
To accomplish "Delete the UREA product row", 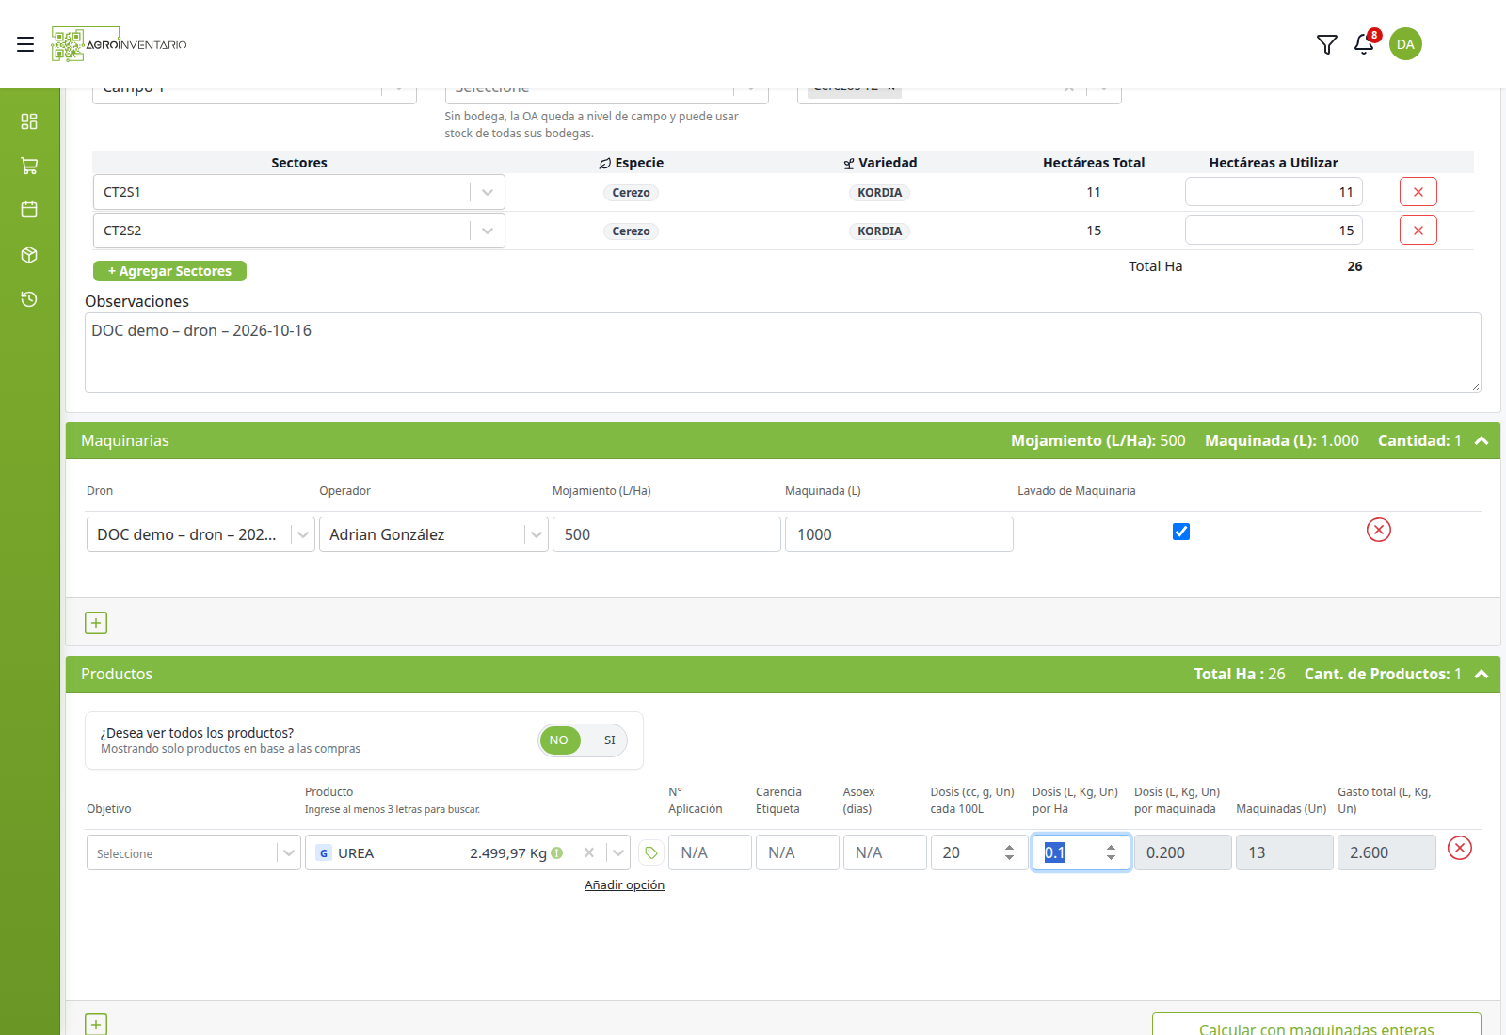I will [1460, 848].
